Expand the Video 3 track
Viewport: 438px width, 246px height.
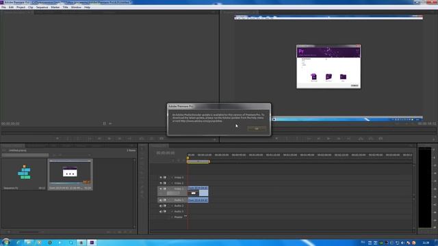(172, 178)
